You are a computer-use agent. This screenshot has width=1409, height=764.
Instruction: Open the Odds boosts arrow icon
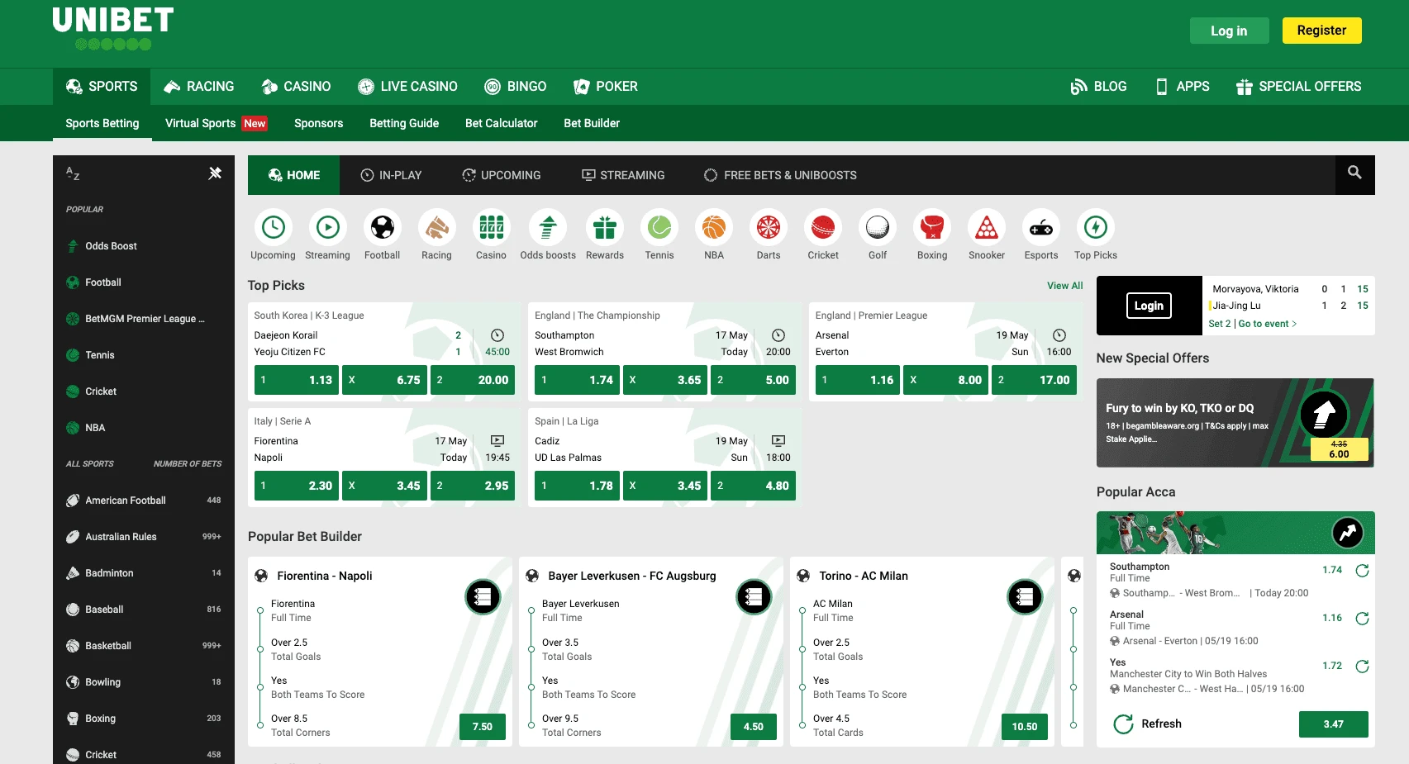(x=547, y=227)
